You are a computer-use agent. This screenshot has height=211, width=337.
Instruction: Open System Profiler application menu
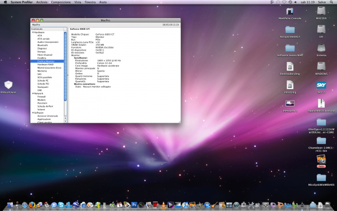click(x=21, y=2)
